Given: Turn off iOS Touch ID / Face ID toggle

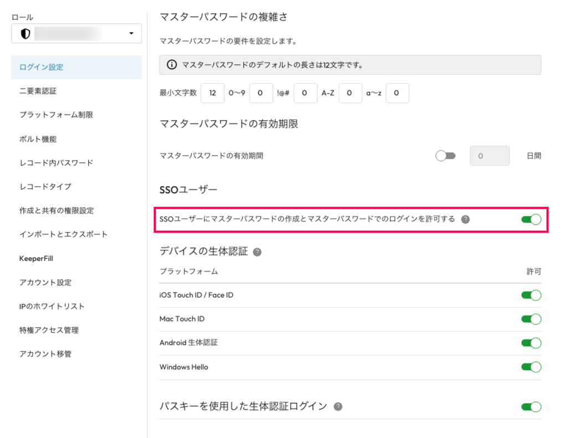Looking at the screenshot, I should (531, 295).
